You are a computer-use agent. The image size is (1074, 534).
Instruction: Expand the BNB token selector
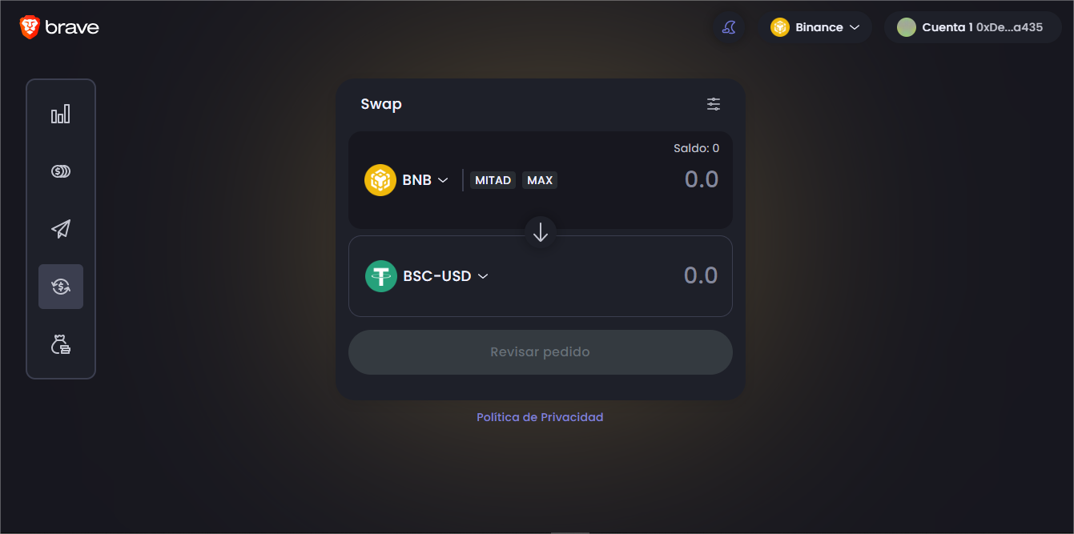tap(407, 180)
